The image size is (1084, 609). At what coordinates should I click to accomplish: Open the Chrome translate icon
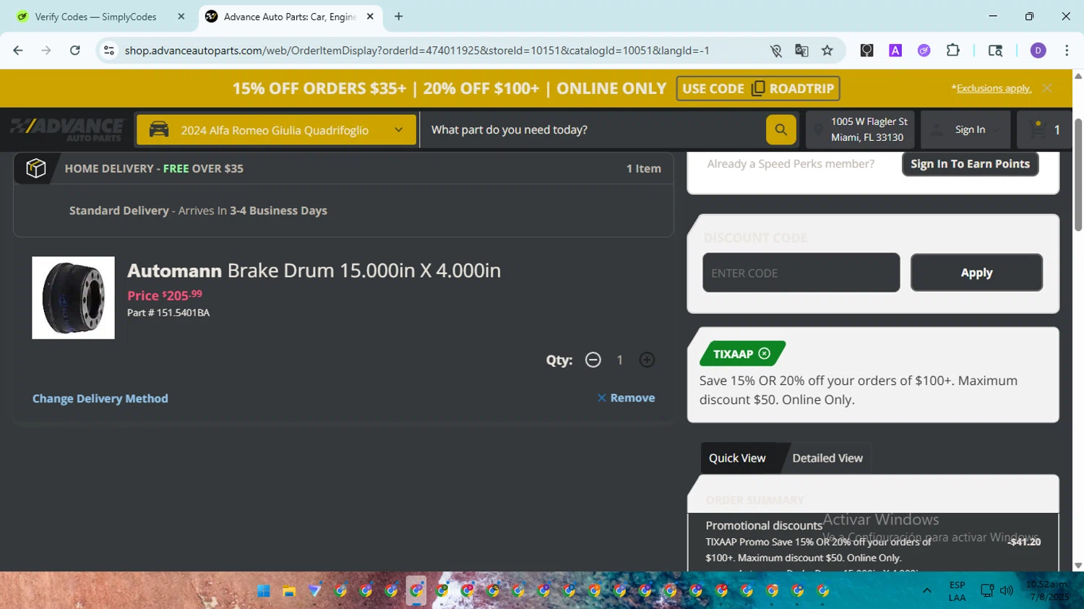tap(801, 51)
